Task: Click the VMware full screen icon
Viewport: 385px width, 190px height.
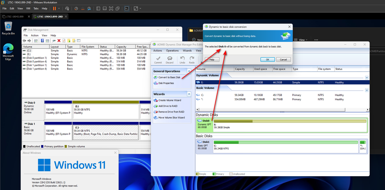Action: tap(111, 8)
